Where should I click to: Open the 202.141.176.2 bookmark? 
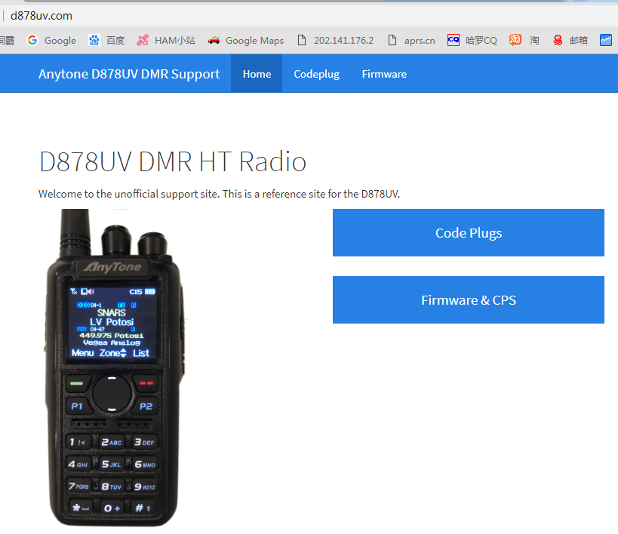(x=335, y=41)
